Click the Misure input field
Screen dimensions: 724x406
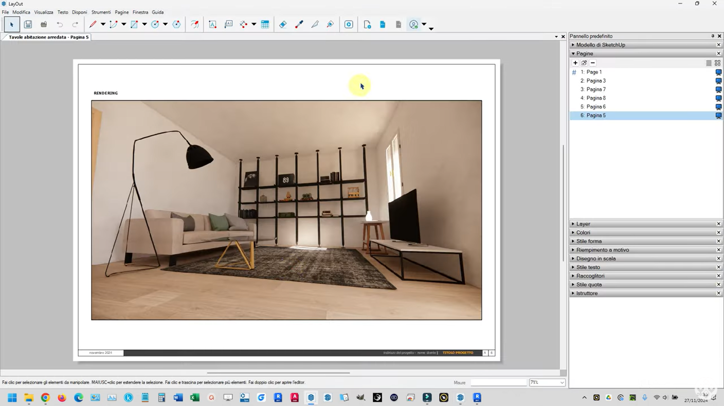tap(498, 382)
